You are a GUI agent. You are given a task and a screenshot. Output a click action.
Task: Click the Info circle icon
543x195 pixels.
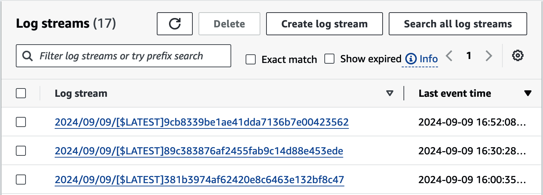coord(411,59)
